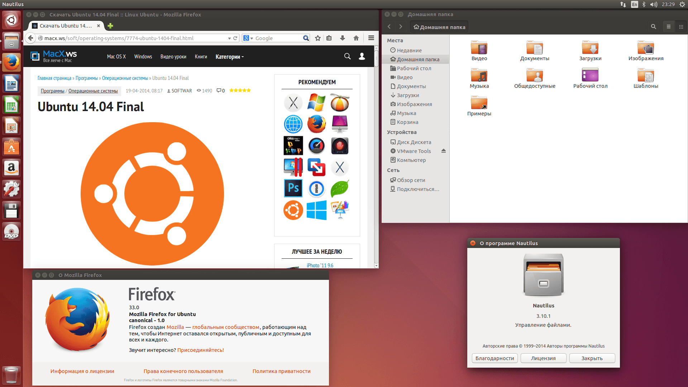Open Права конечного пользователя link
Image resolution: width=688 pixels, height=387 pixels.
183,371
